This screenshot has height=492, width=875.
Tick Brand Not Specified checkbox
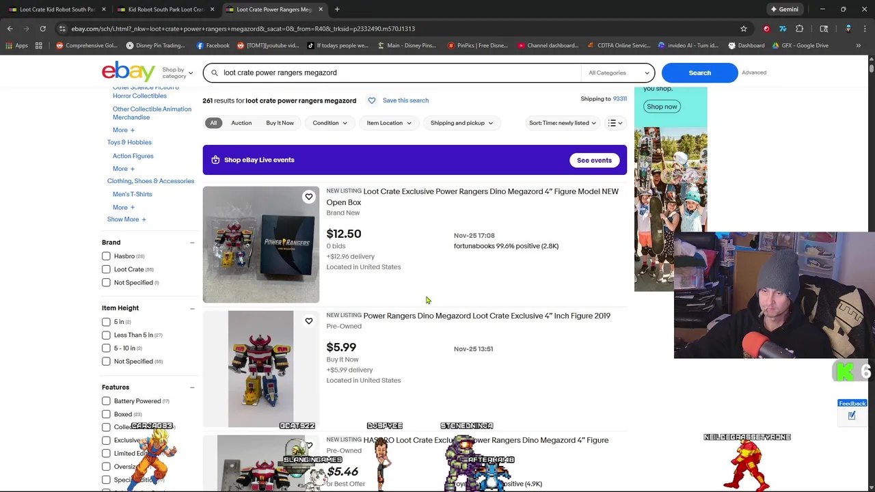tap(106, 283)
